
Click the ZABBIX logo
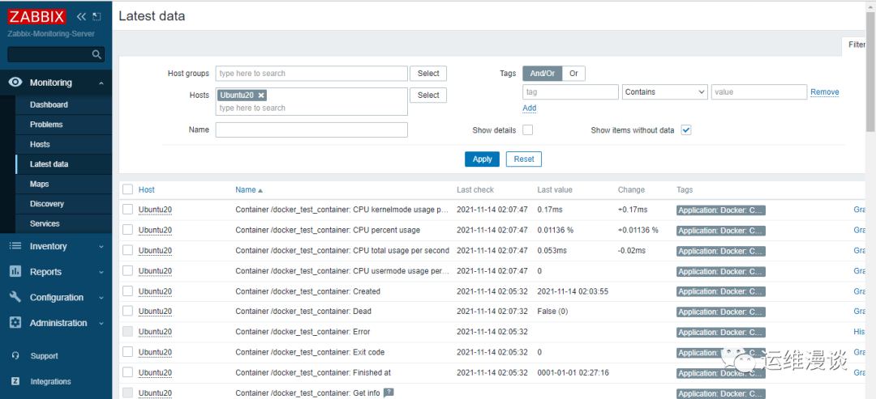37,16
